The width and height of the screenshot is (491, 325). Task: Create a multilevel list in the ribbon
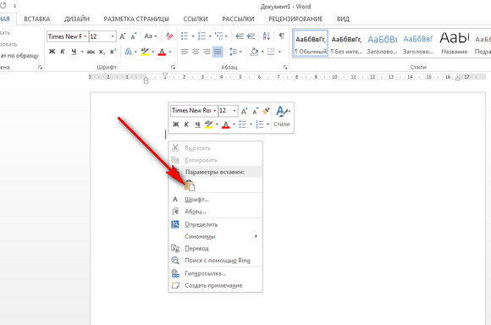click(218, 36)
